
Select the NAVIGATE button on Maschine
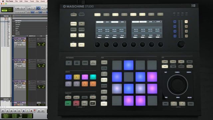point(104,80)
